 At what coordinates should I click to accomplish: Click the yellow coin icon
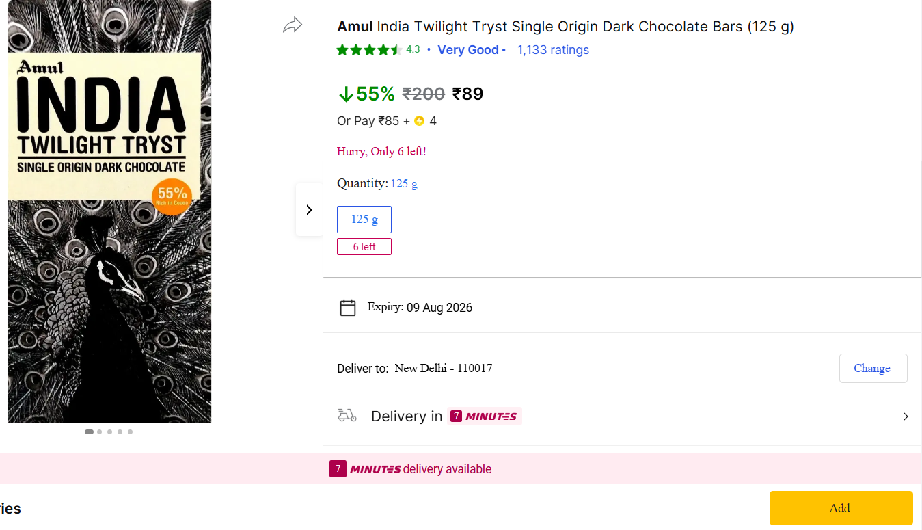pyautogui.click(x=420, y=121)
